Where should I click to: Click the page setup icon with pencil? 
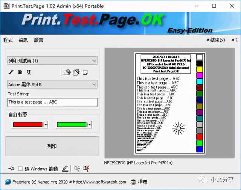[76, 72]
